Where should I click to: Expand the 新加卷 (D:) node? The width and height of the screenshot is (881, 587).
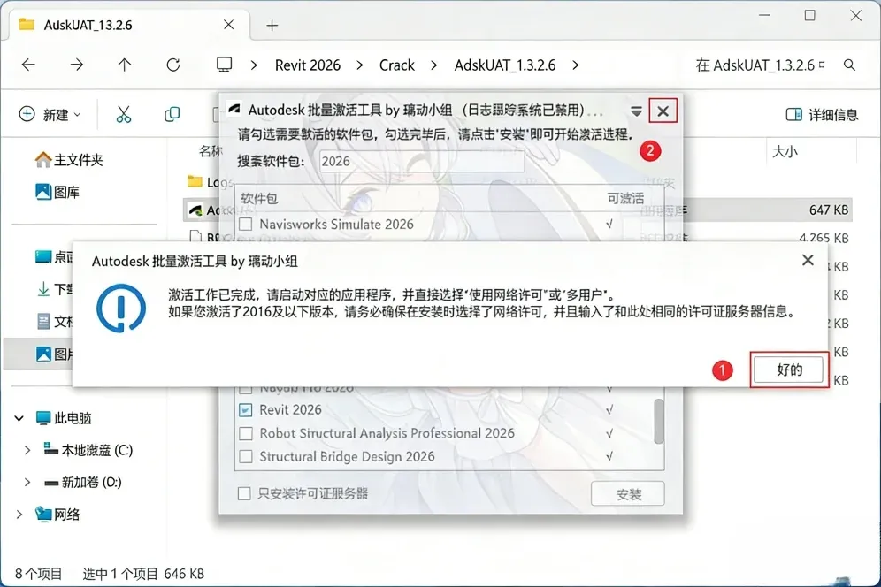pos(27,482)
